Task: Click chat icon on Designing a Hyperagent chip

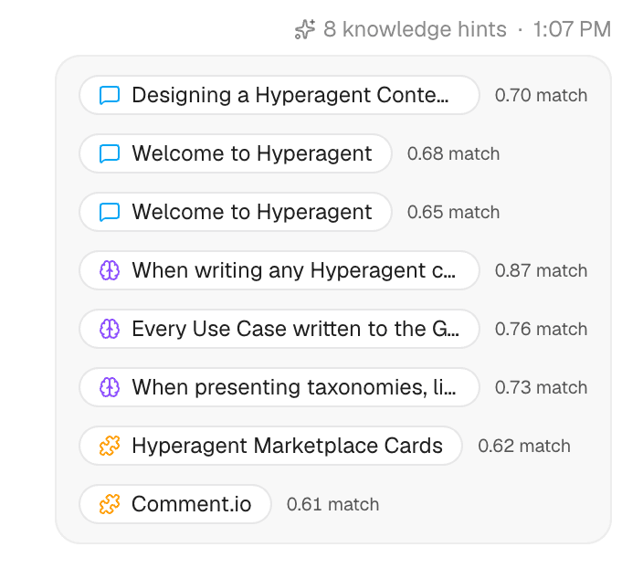Action: click(x=110, y=95)
